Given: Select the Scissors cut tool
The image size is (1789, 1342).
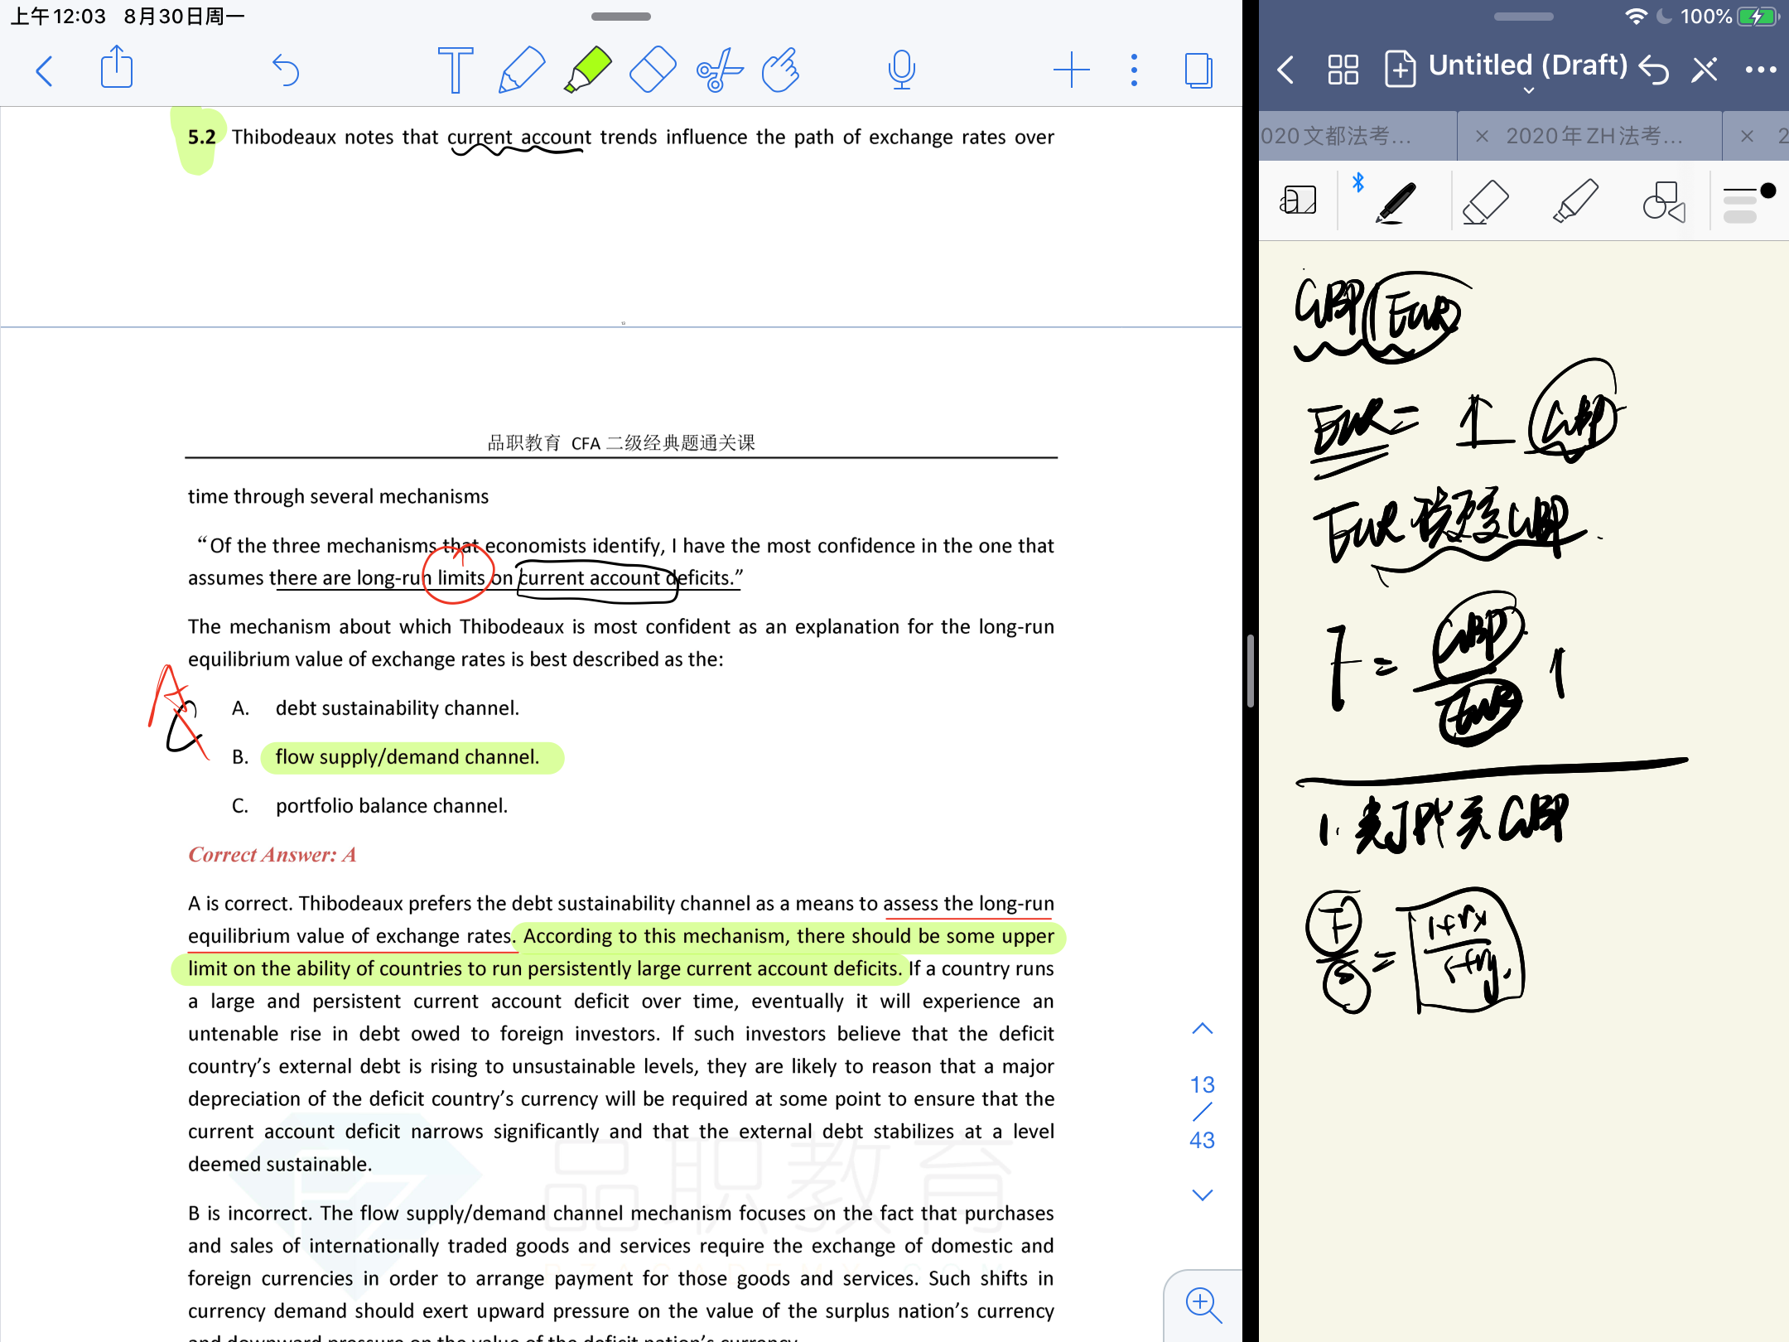Looking at the screenshot, I should point(719,70).
